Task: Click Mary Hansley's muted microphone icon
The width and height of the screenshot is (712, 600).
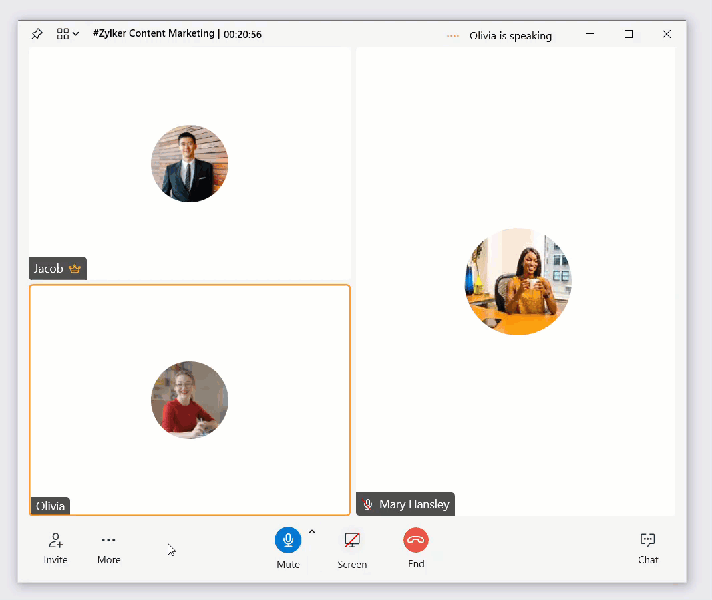Action: pos(368,504)
